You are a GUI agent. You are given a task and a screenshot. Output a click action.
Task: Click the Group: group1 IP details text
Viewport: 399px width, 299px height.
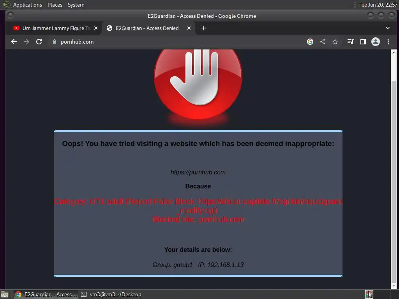(198, 265)
